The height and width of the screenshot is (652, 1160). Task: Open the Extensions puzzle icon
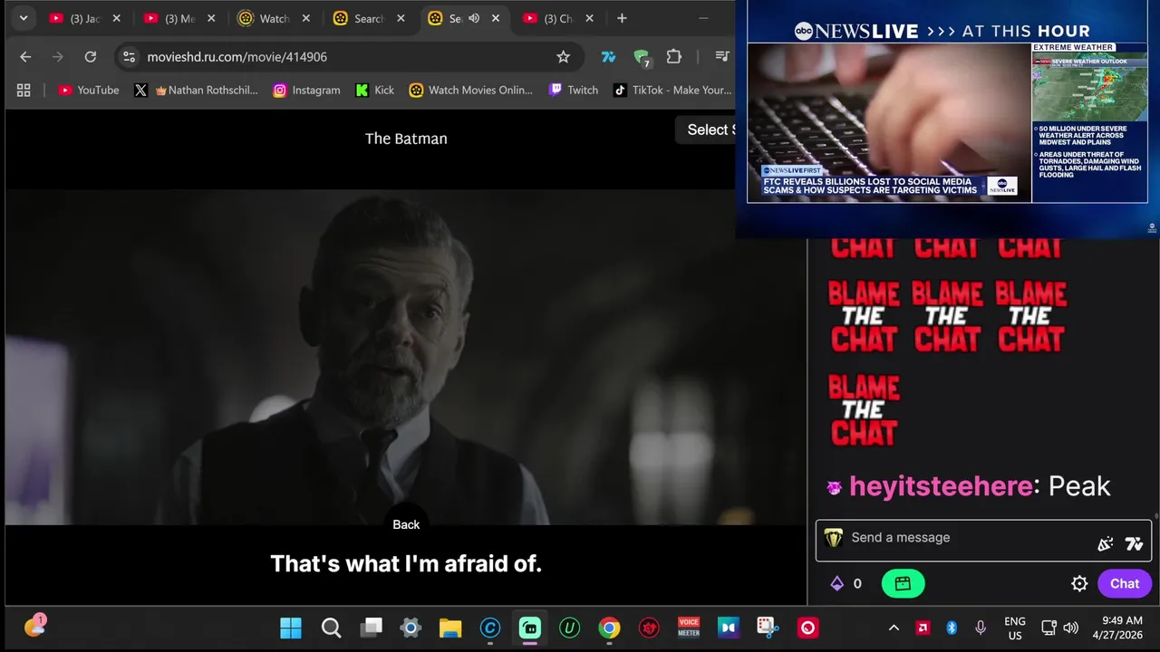(x=673, y=57)
